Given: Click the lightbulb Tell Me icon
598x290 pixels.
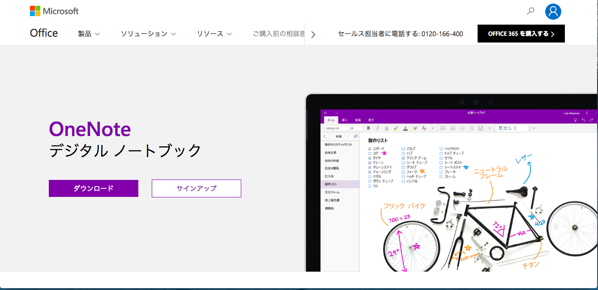Looking at the screenshot, I should pyautogui.click(x=575, y=120).
